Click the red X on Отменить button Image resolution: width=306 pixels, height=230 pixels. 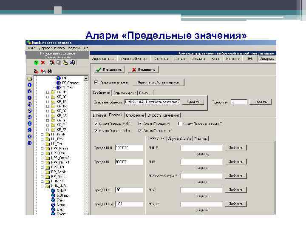(x=134, y=69)
